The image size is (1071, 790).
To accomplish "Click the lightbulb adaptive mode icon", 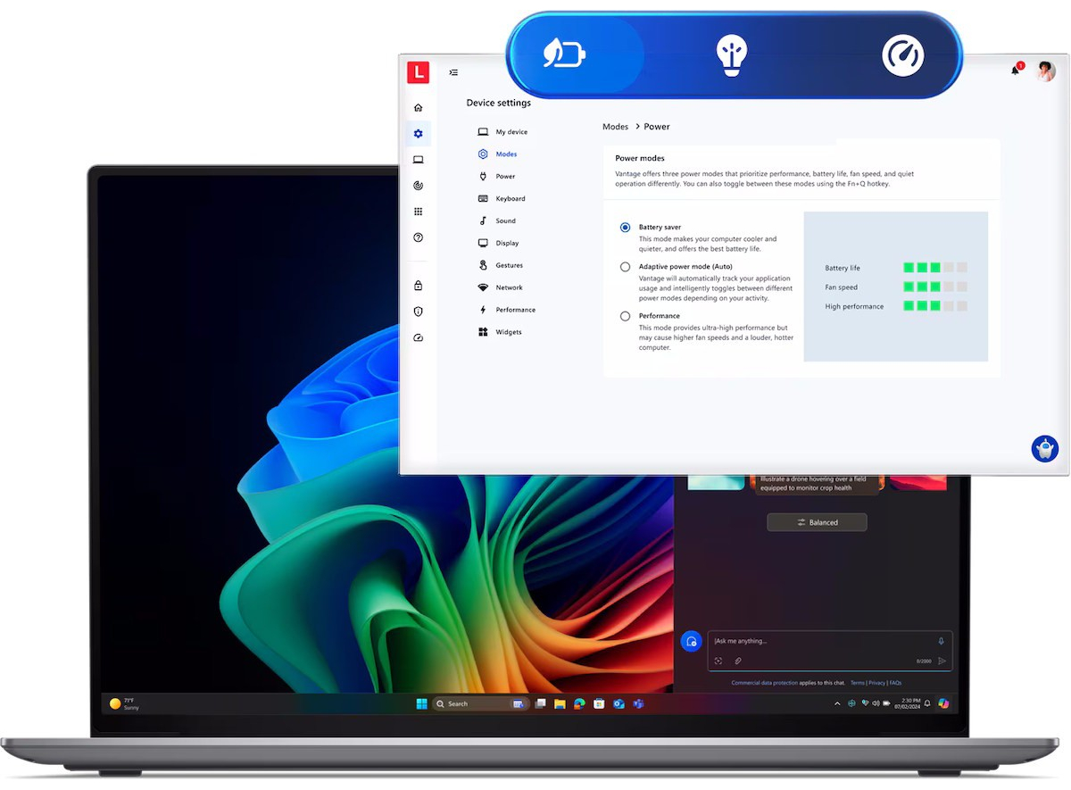I will tap(732, 56).
